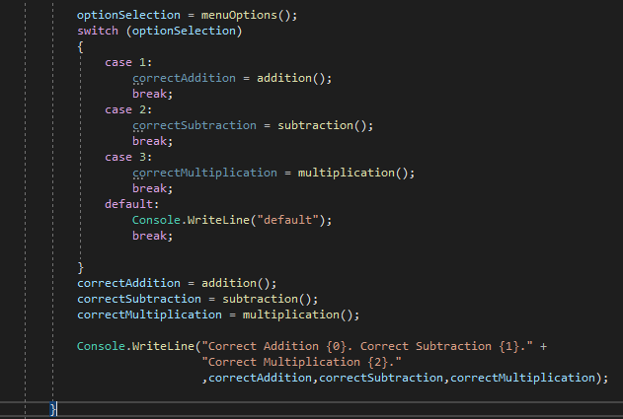Click the greyed correctSubtraction inside case 2
623x419 pixels.
[195, 125]
